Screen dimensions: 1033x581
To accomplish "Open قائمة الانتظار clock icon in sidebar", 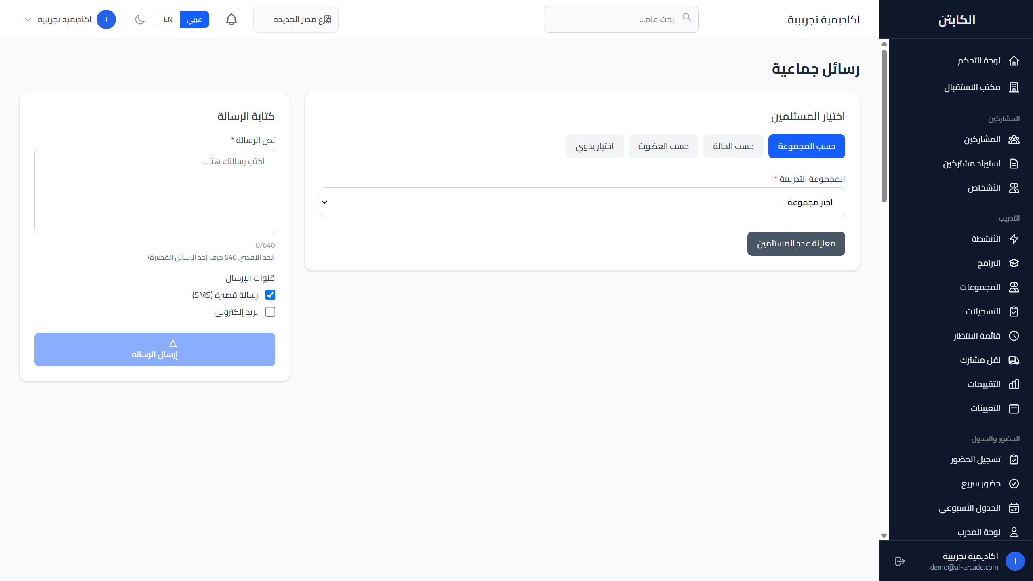I will pyautogui.click(x=1014, y=336).
